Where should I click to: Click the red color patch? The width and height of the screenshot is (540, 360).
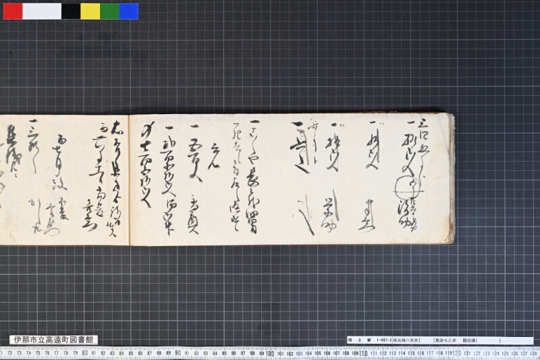point(13,11)
